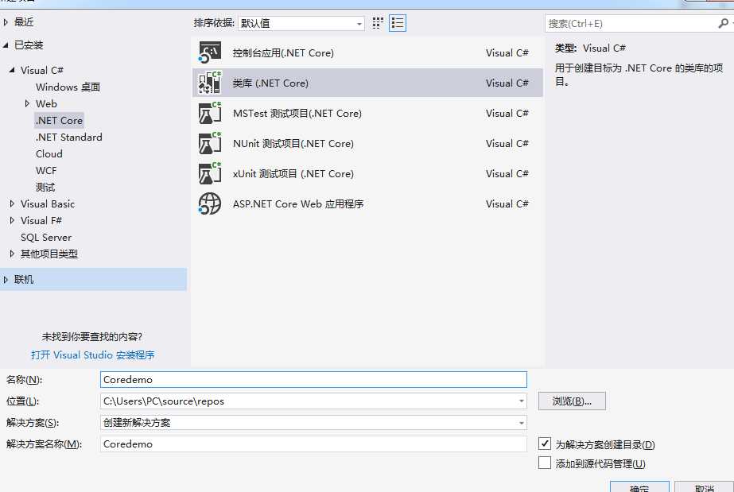
Task: Select the 控制台应用(.NET Core) text label
Action: pyautogui.click(x=283, y=52)
